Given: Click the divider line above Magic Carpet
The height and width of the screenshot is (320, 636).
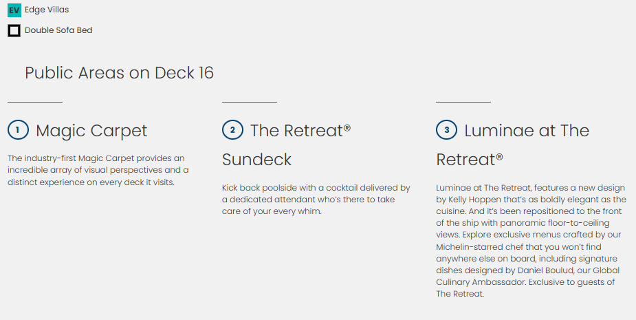Looking at the screenshot, I should tap(35, 102).
